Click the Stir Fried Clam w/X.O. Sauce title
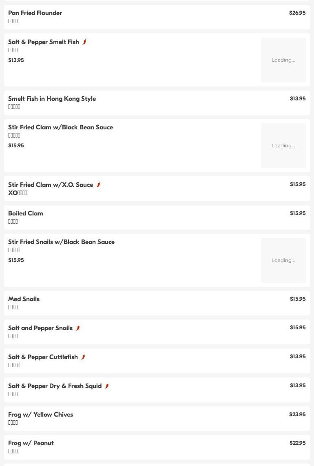The width and height of the screenshot is (314, 466). [51, 185]
